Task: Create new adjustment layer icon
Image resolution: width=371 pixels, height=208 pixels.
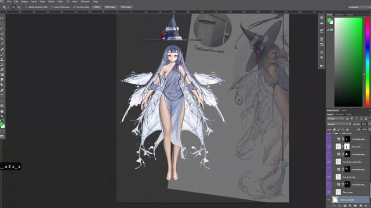Action: point(350,206)
